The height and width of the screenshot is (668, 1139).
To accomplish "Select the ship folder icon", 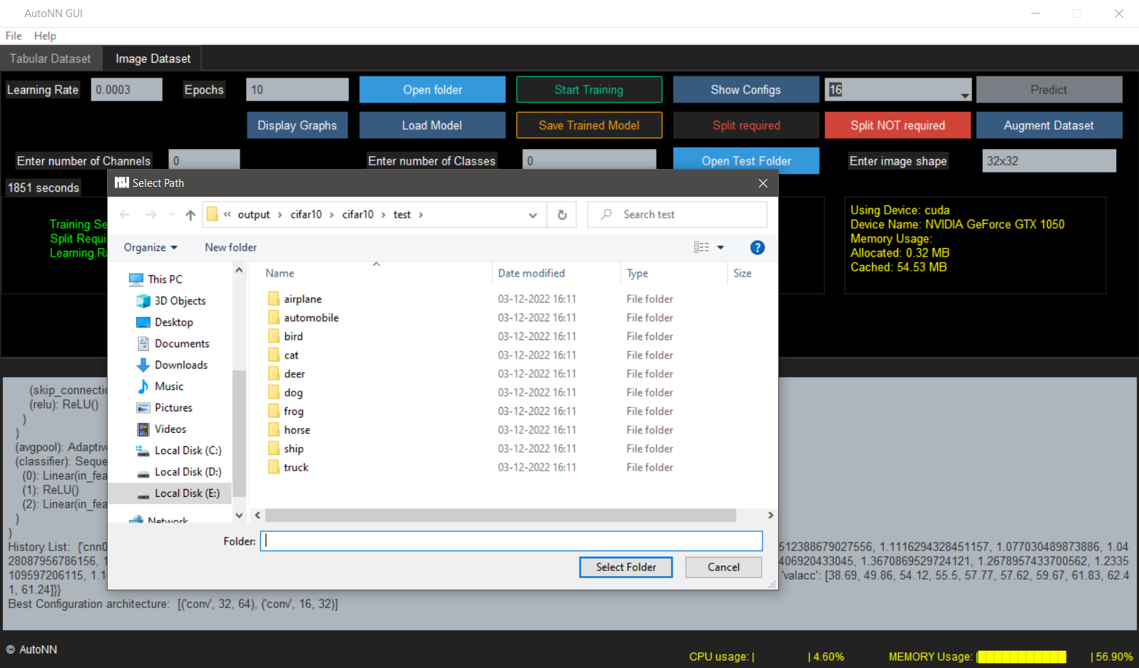I will pos(274,448).
